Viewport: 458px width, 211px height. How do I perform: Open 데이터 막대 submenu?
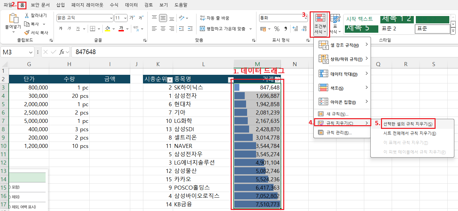[x=342, y=74]
